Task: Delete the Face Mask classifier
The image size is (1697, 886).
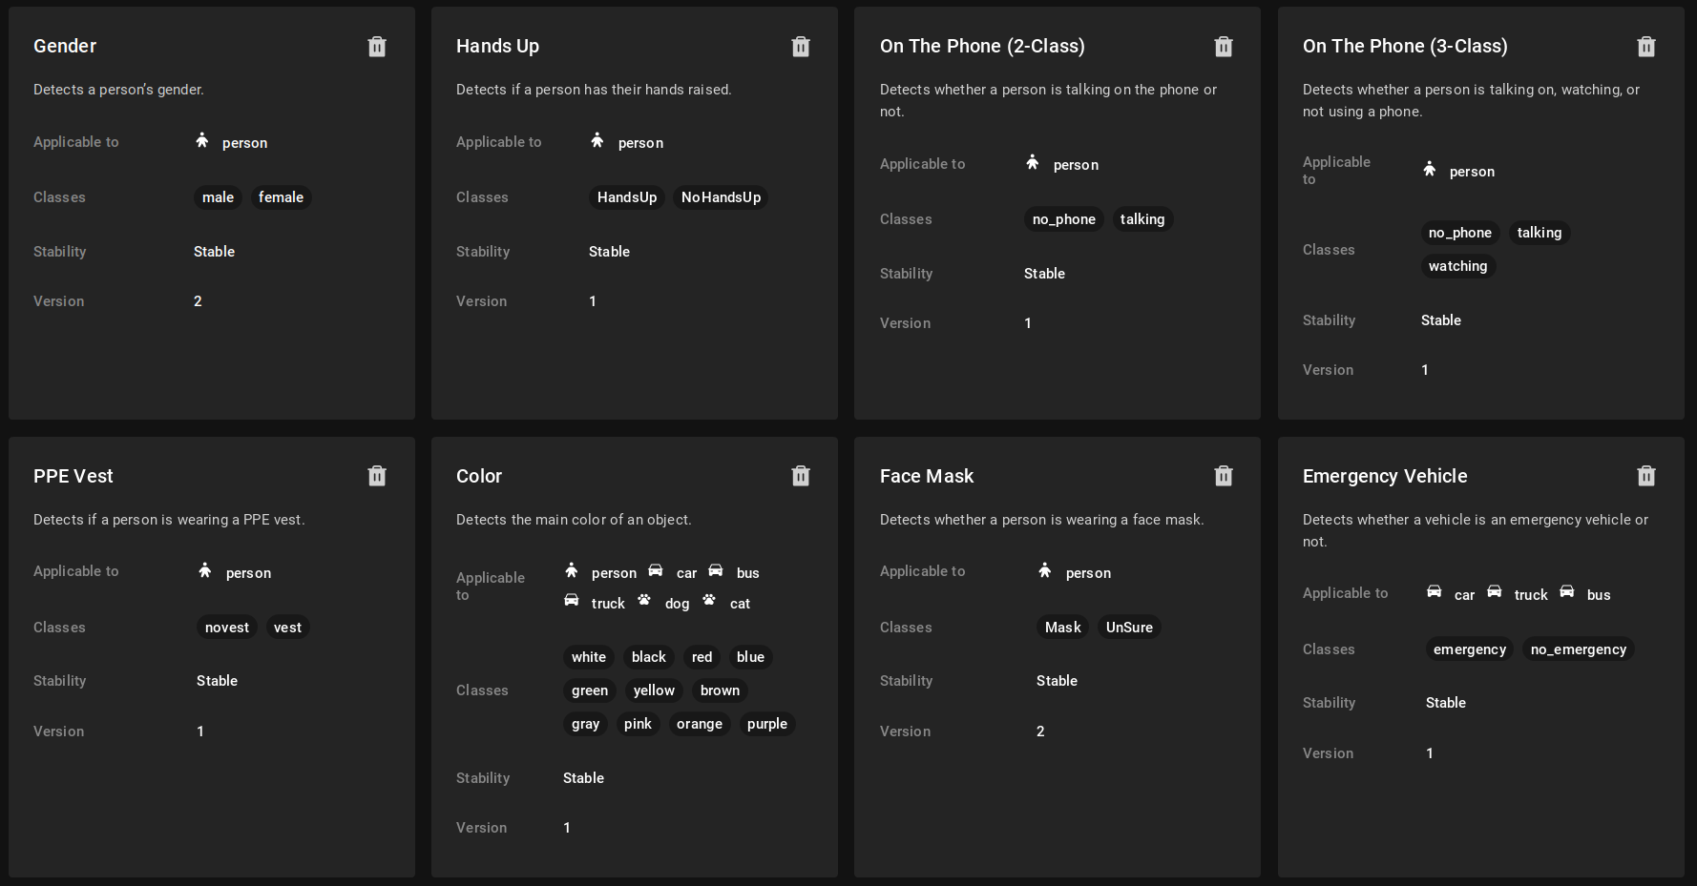Action: point(1223,476)
